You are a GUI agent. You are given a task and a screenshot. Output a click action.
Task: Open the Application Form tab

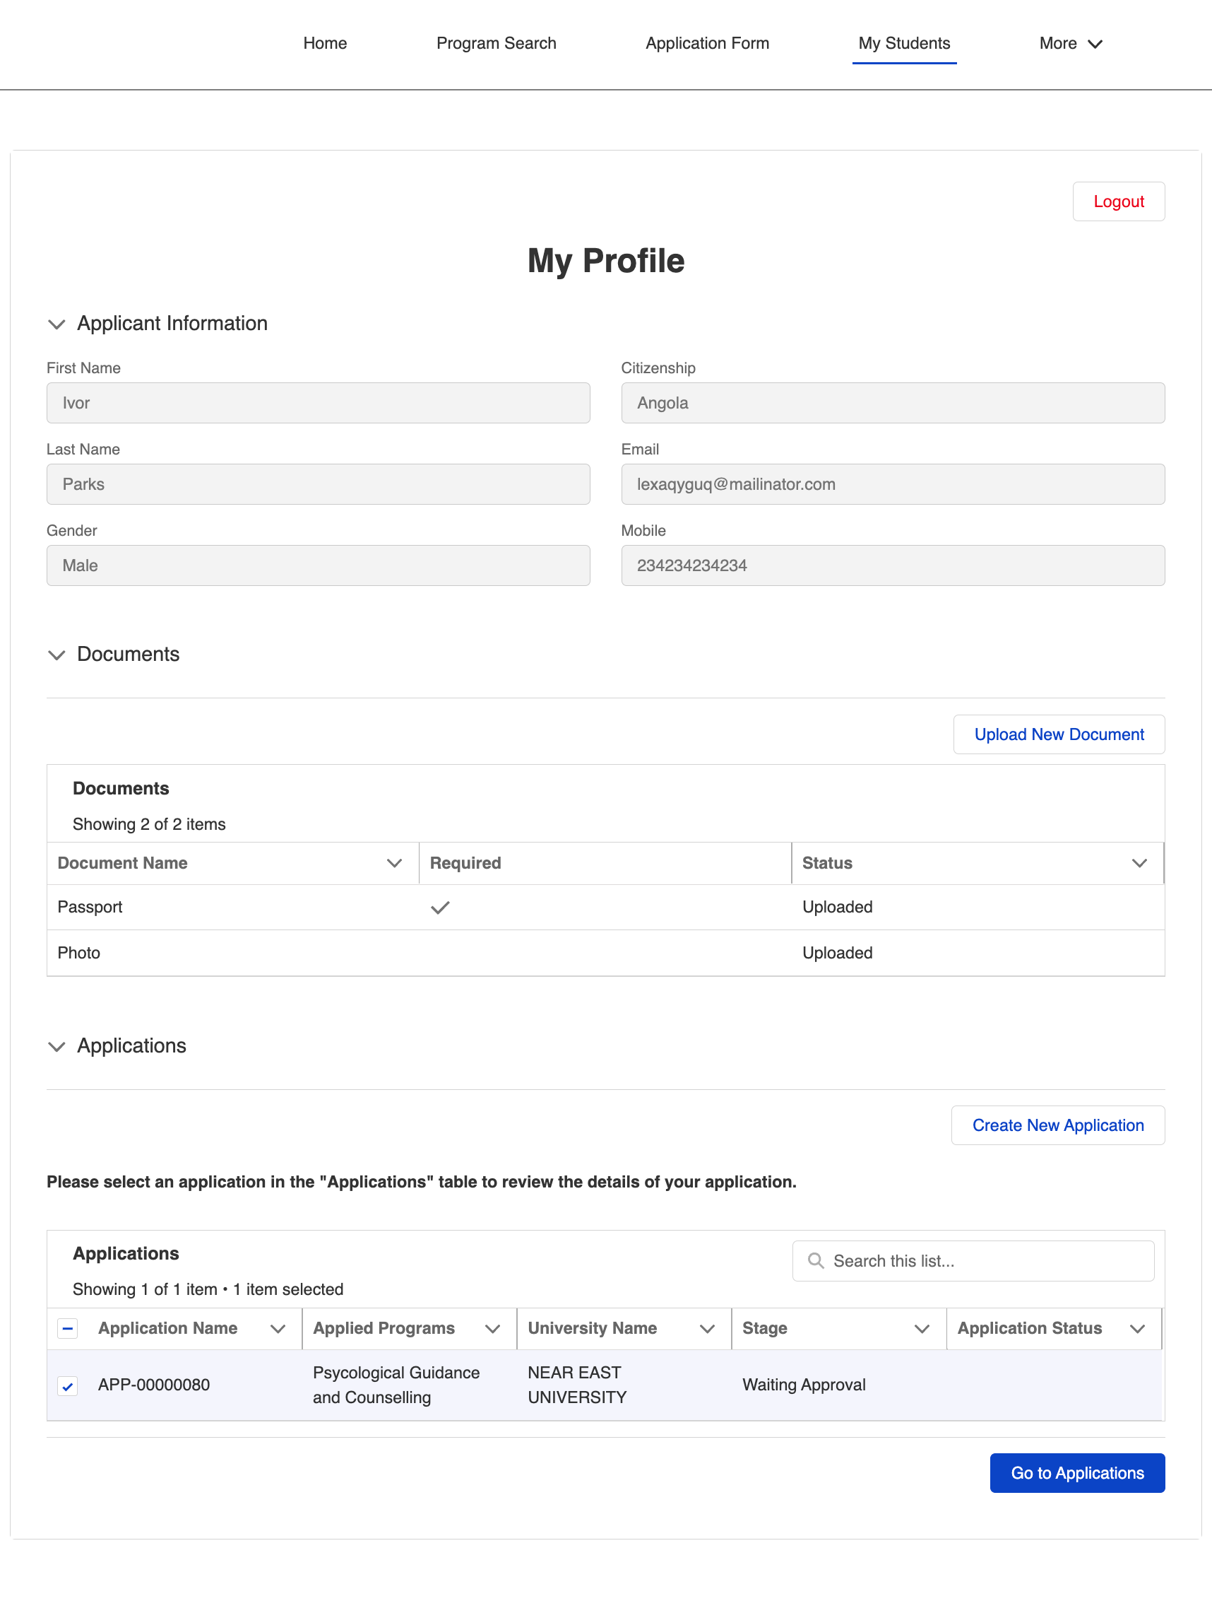[x=706, y=43]
